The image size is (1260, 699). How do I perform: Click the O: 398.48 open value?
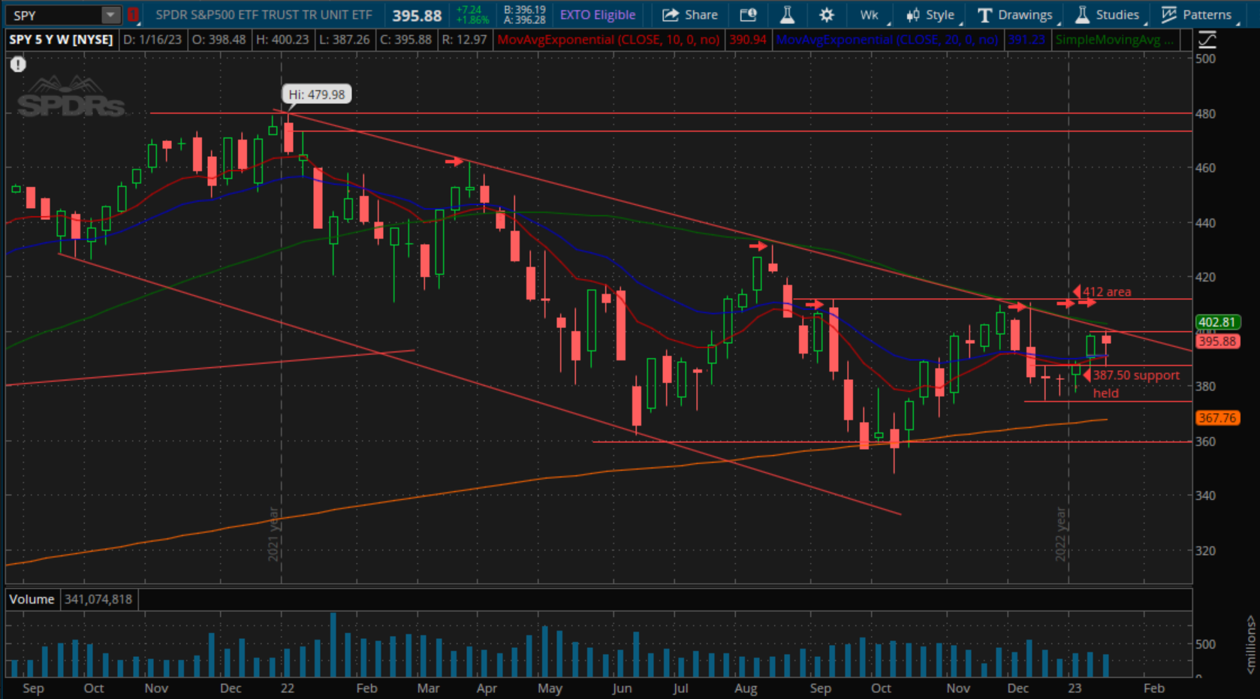point(219,40)
